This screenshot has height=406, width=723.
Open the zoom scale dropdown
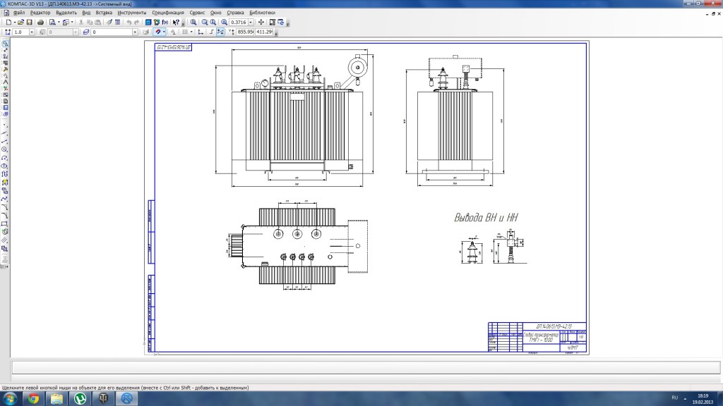tap(251, 22)
